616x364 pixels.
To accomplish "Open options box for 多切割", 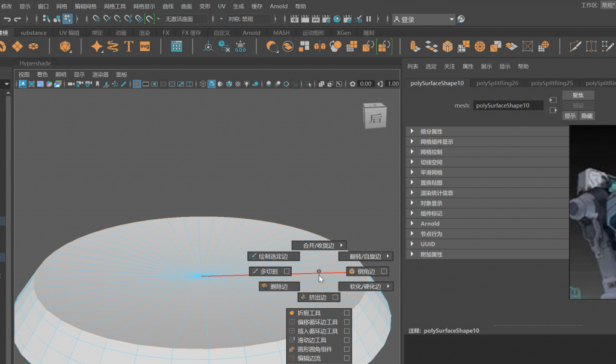I will [x=287, y=271].
